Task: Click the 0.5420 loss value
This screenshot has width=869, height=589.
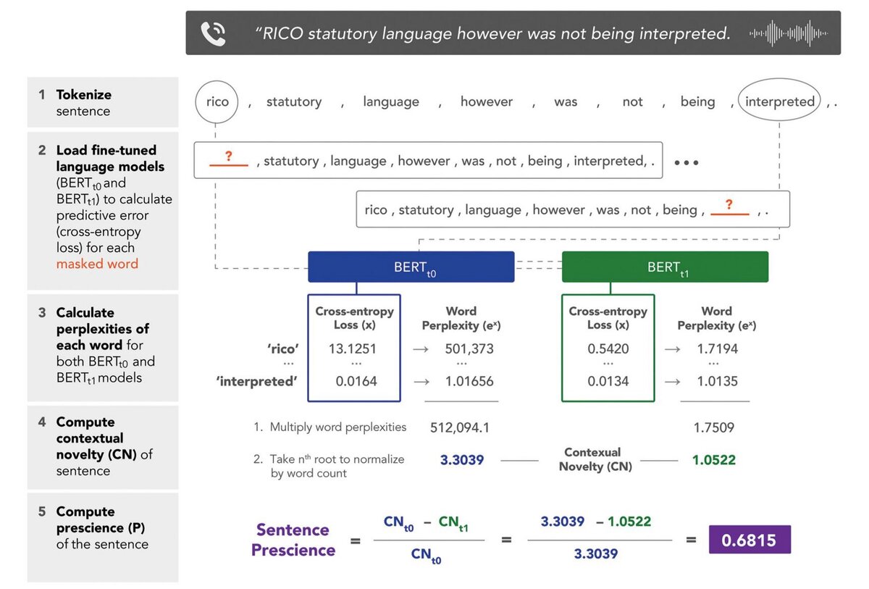Action: click(608, 348)
